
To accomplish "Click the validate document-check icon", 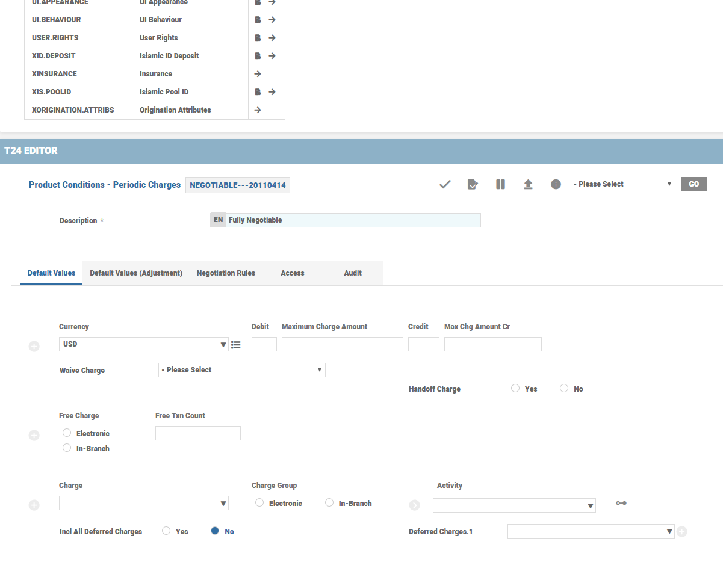I will 473,184.
